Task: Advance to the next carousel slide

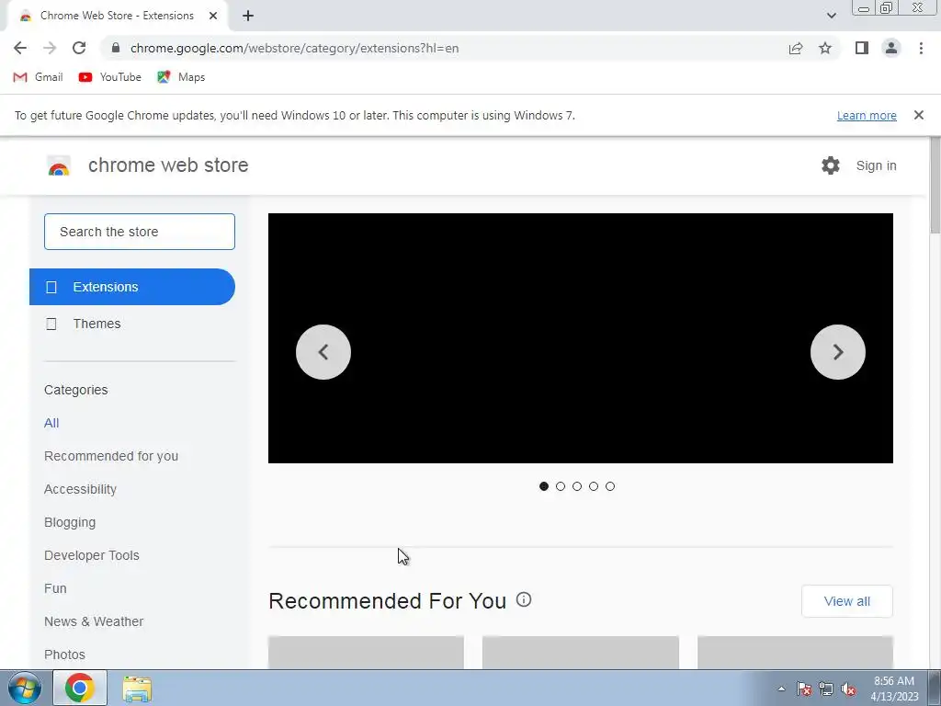Action: click(x=838, y=352)
